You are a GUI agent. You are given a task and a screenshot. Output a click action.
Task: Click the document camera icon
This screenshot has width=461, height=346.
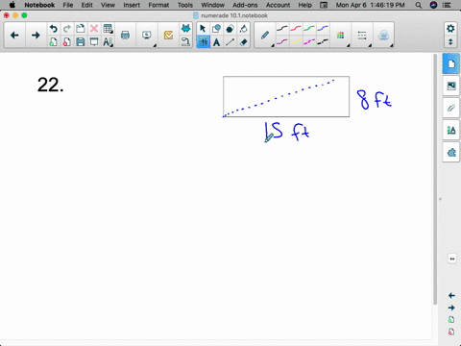(185, 41)
